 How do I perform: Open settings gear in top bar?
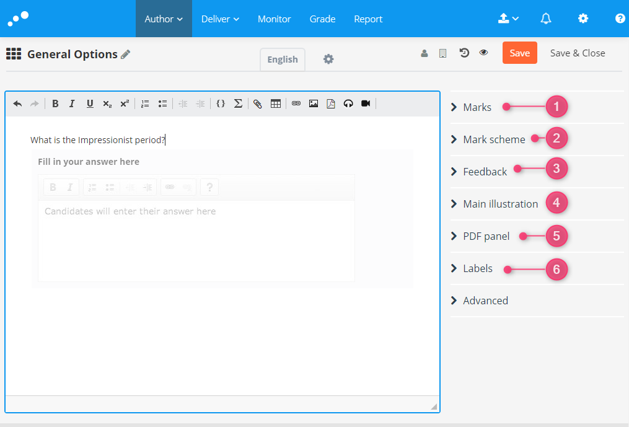point(583,19)
